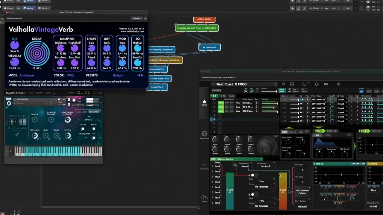Mute part 3 MK Rhodes

227,111
